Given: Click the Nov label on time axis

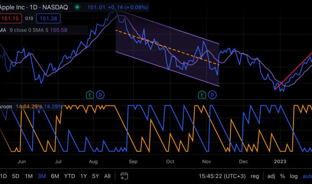Looking at the screenshot, I should click(x=207, y=162).
